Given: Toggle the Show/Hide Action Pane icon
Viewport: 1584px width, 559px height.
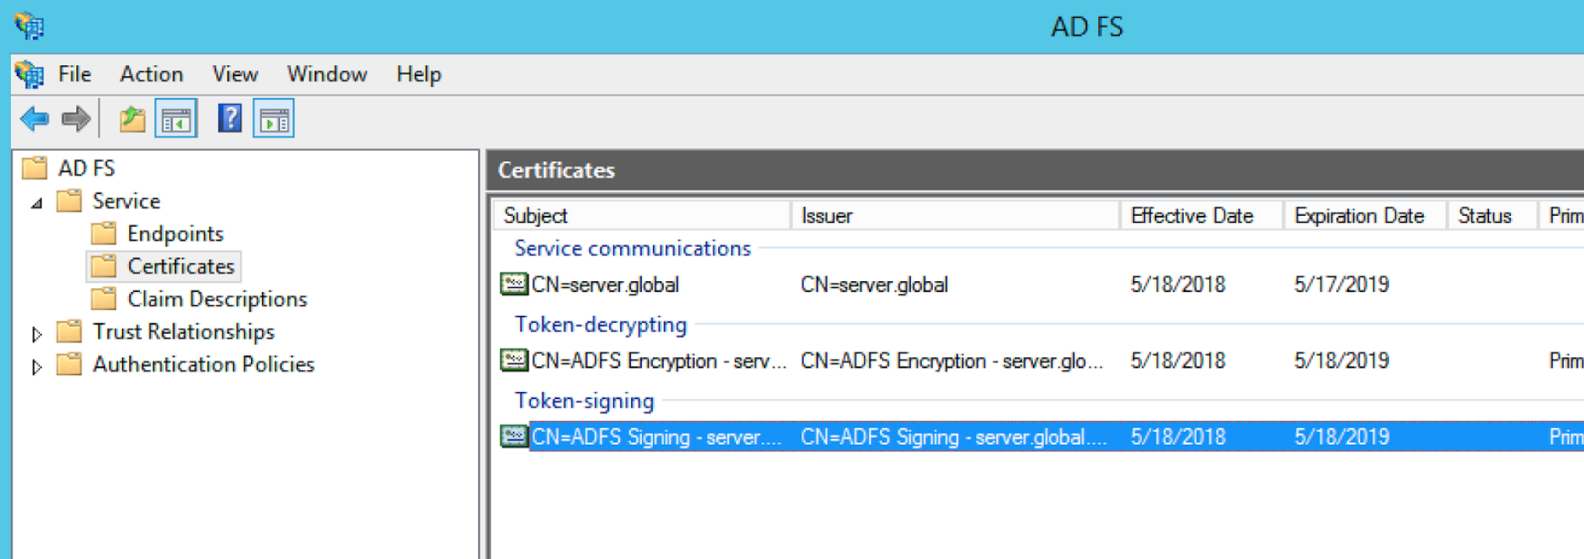Looking at the screenshot, I should point(274,119).
